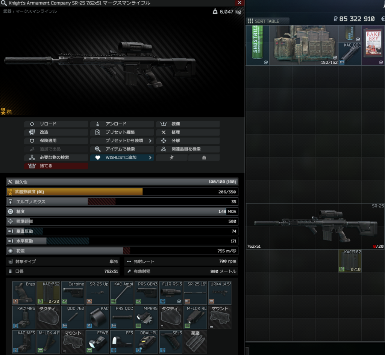
Task: Select the empty chamber (薬室) slot
Action: click(x=195, y=341)
